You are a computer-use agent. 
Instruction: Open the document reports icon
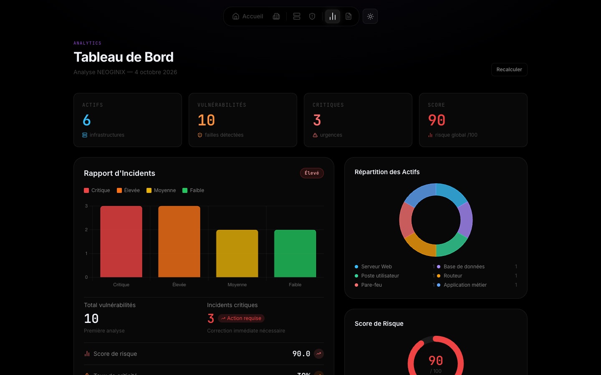pyautogui.click(x=348, y=16)
